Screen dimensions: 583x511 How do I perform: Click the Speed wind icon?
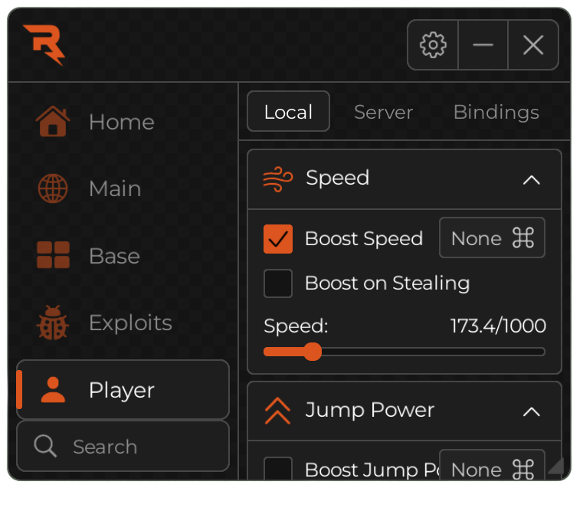(278, 179)
